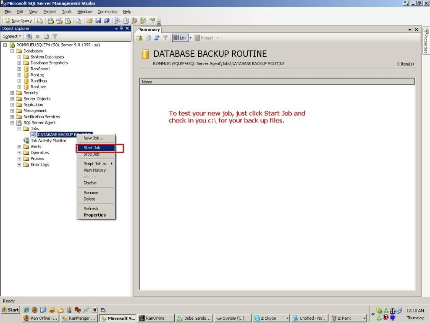Open the Community menu
The width and height of the screenshot is (430, 323).
coord(107,11)
